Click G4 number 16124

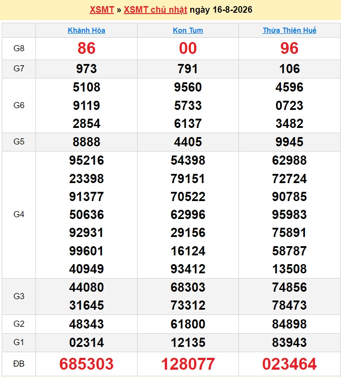[188, 251]
